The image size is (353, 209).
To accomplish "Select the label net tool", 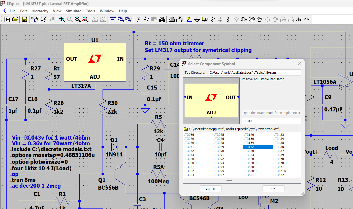I will [205, 19].
